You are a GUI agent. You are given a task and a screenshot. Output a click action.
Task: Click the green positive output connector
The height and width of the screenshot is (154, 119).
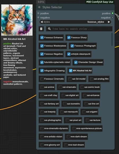coord(113,13)
